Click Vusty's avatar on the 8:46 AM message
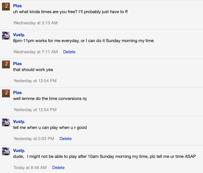Viewport: 203px width, 173px height. click(x=6, y=151)
